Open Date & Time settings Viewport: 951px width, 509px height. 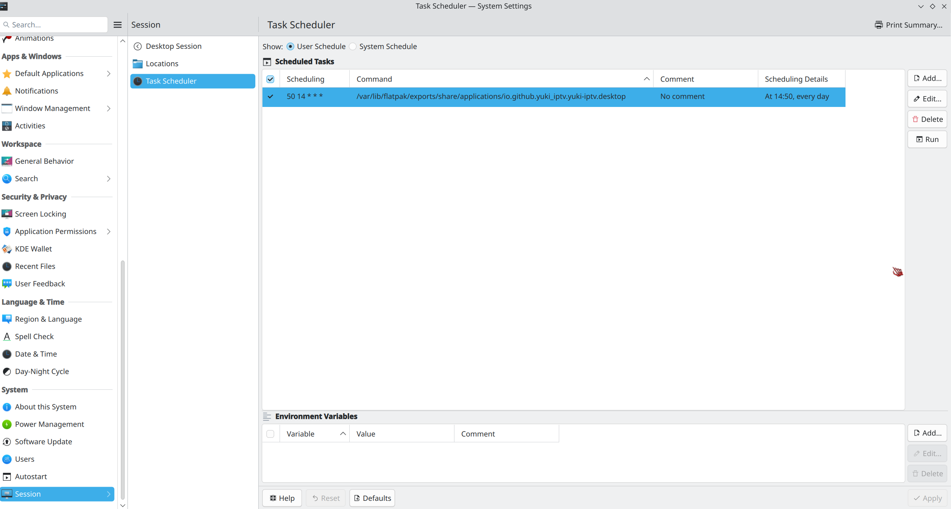coord(36,354)
